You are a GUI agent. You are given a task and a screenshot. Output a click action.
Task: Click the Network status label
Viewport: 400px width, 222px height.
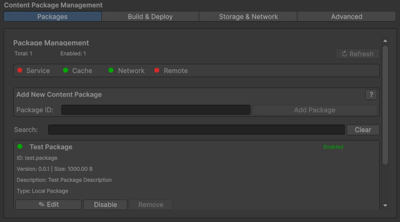click(131, 70)
